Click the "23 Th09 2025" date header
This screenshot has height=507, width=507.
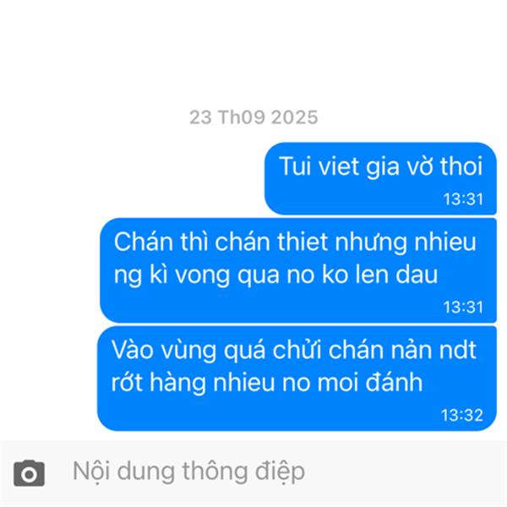[253, 117]
